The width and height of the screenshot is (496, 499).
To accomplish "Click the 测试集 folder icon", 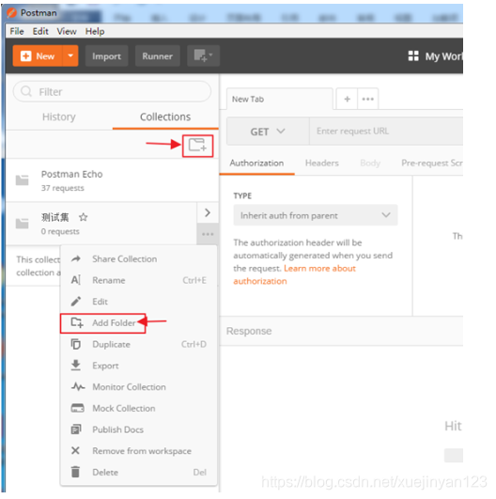I will pos(23,224).
